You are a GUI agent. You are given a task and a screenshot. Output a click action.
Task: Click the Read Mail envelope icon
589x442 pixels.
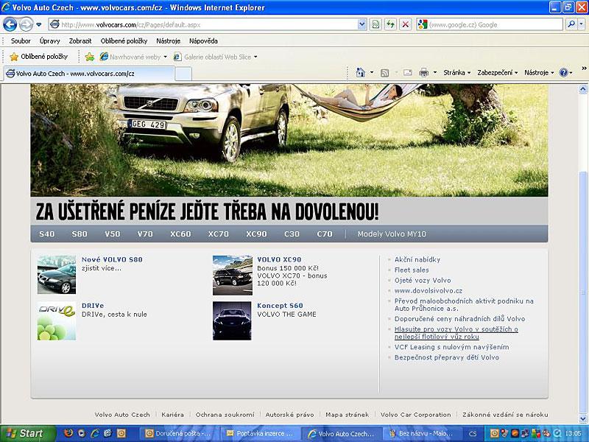point(408,72)
